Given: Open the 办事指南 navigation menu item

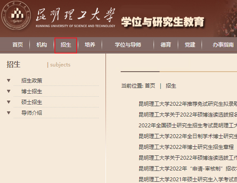Looking at the screenshot, I should click(223, 45).
